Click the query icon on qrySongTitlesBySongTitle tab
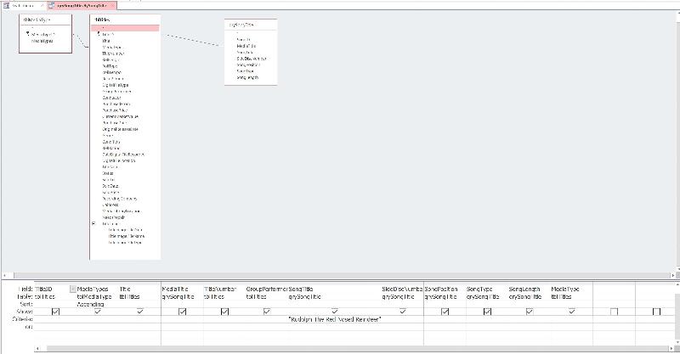The image size is (680, 354). point(51,5)
